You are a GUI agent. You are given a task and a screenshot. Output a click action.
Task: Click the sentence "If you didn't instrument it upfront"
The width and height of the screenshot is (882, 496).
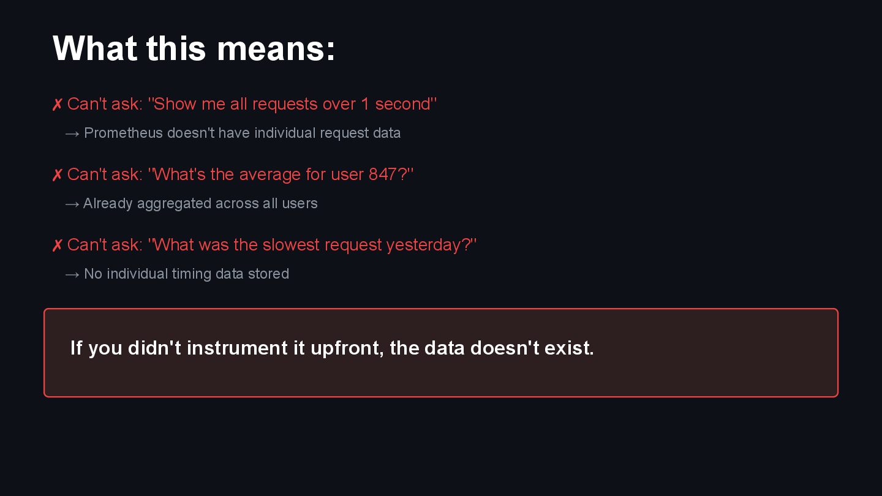click(227, 348)
